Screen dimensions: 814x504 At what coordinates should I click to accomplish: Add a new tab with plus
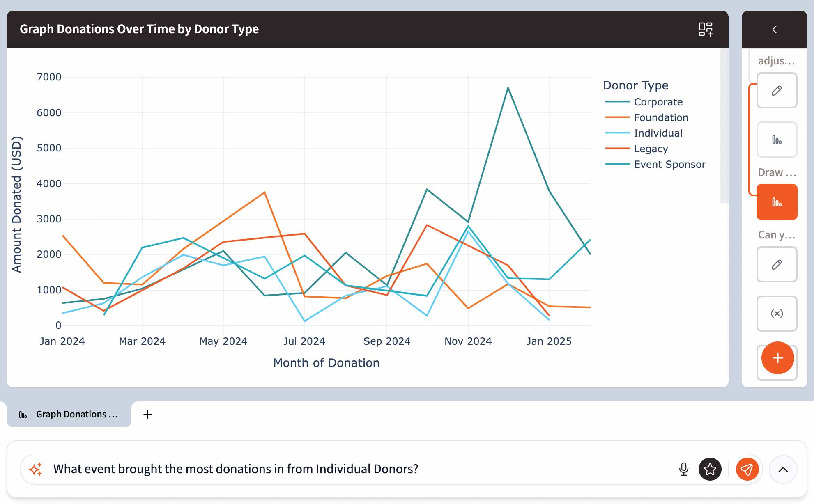coord(147,415)
